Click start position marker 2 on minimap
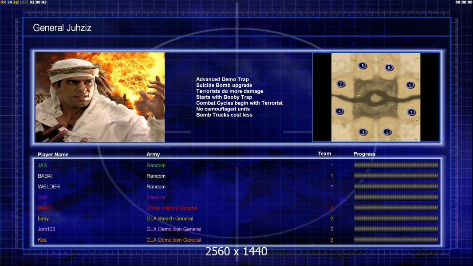473x266 pixels. pos(387,132)
